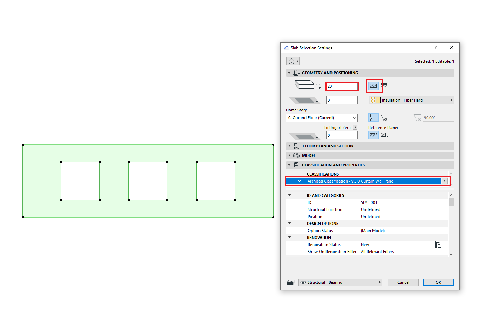Open the to Project Zero reference menu
The width and height of the screenshot is (490, 316).
[355, 127]
